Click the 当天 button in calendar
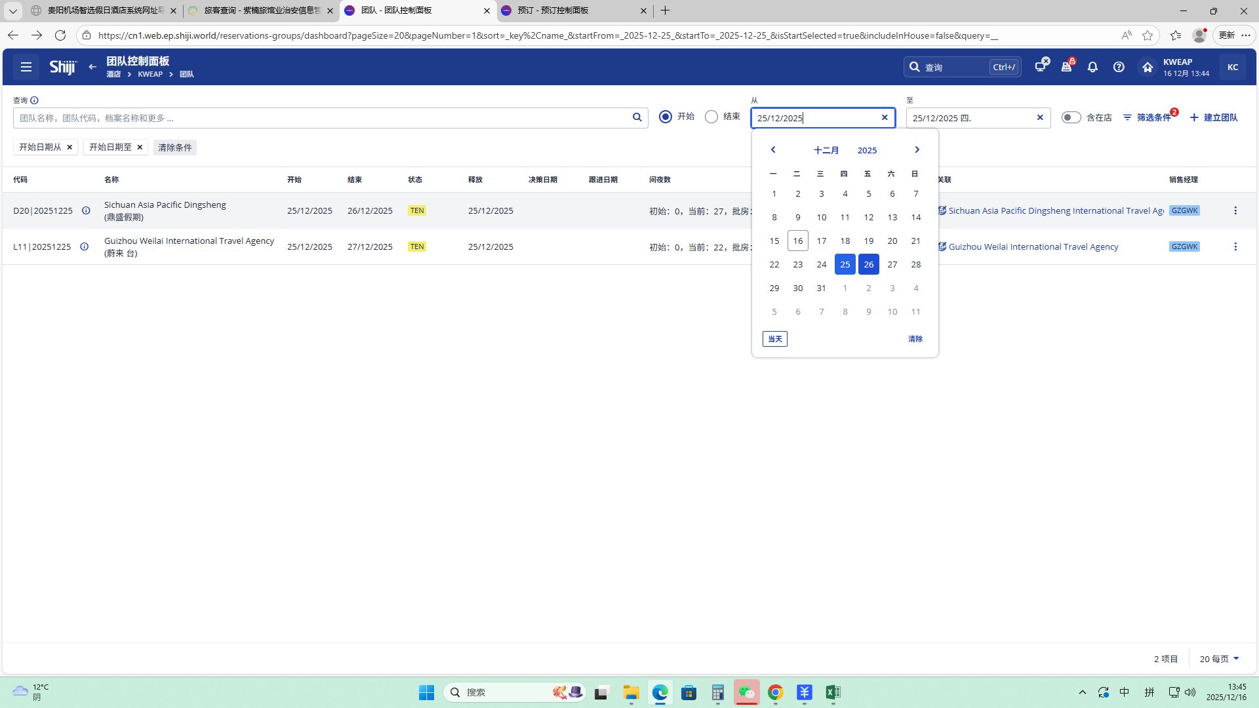 point(774,339)
